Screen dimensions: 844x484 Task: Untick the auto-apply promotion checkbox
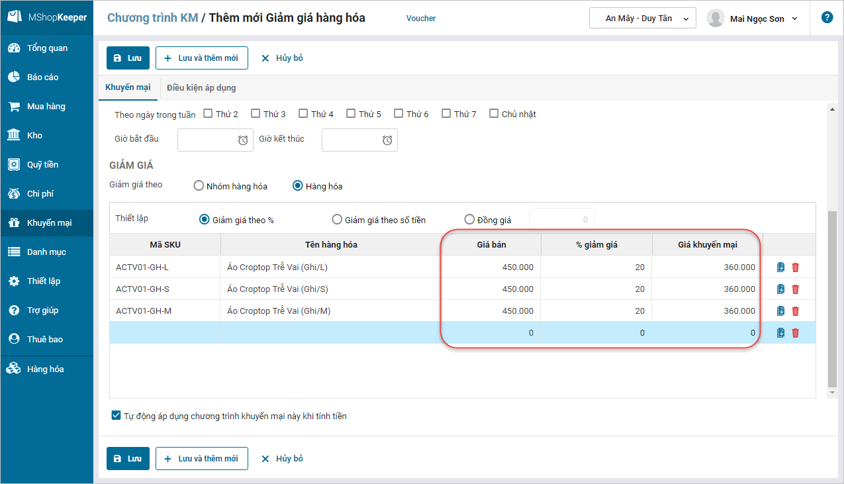(117, 416)
